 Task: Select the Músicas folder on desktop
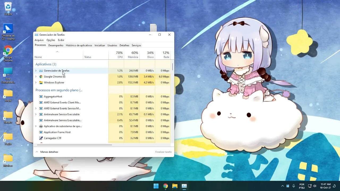click(x=8, y=160)
